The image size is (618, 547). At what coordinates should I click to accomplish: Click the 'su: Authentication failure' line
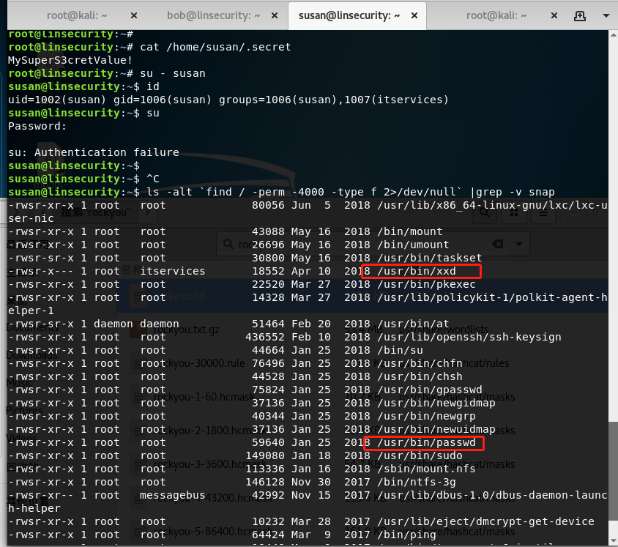click(x=94, y=152)
